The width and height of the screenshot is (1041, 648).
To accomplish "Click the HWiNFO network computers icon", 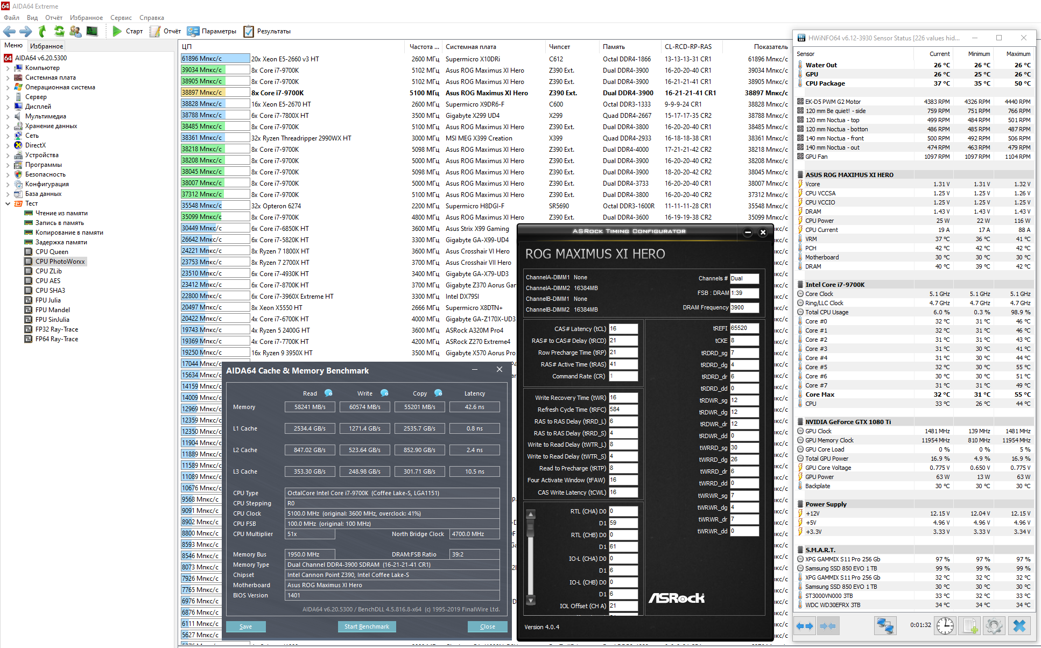I will coord(885,625).
